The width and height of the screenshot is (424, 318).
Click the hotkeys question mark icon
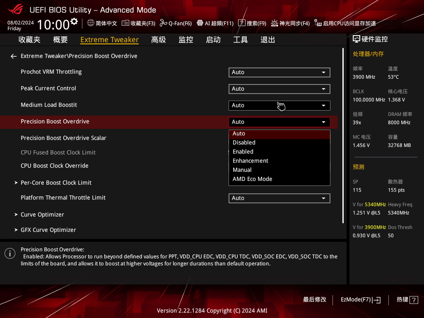[x=414, y=300]
